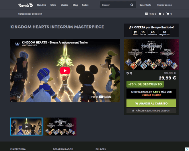The height and width of the screenshot is (151, 189).
Task: Click Iniciar sesión to log in
Action: [x=164, y=5]
